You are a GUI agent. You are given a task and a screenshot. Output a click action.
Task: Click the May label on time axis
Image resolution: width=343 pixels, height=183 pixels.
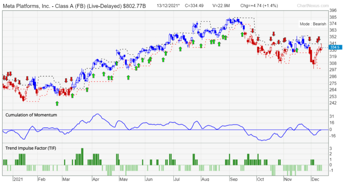click(x=124, y=179)
